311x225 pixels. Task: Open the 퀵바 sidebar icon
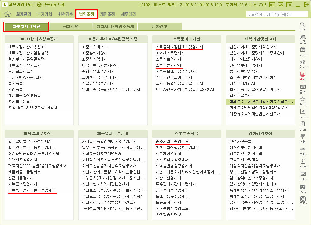[303, 151]
